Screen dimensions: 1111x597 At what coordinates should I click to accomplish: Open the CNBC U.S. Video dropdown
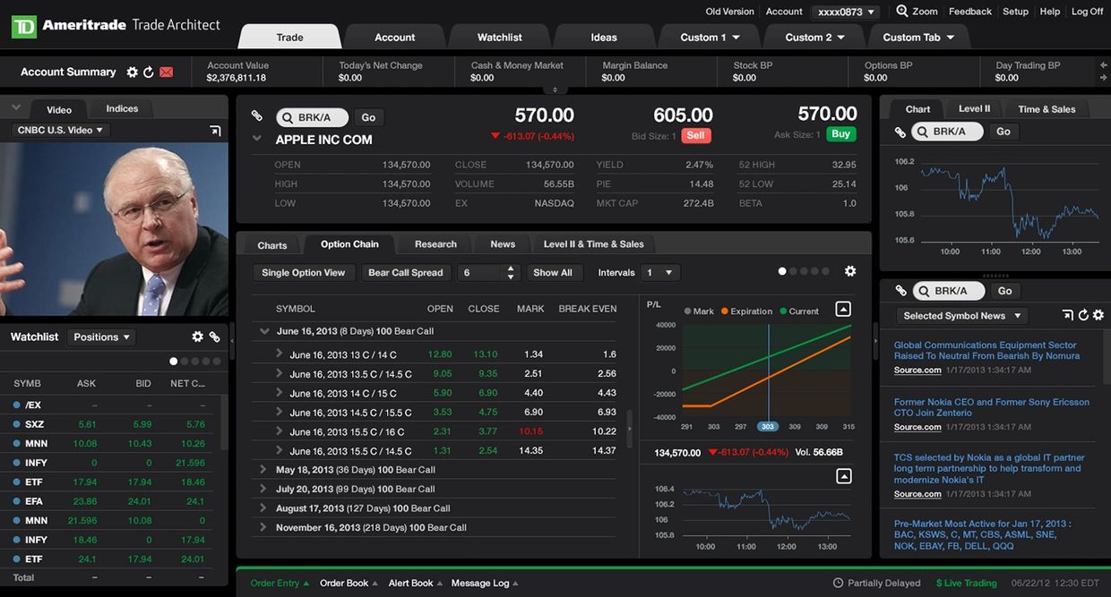coord(60,131)
